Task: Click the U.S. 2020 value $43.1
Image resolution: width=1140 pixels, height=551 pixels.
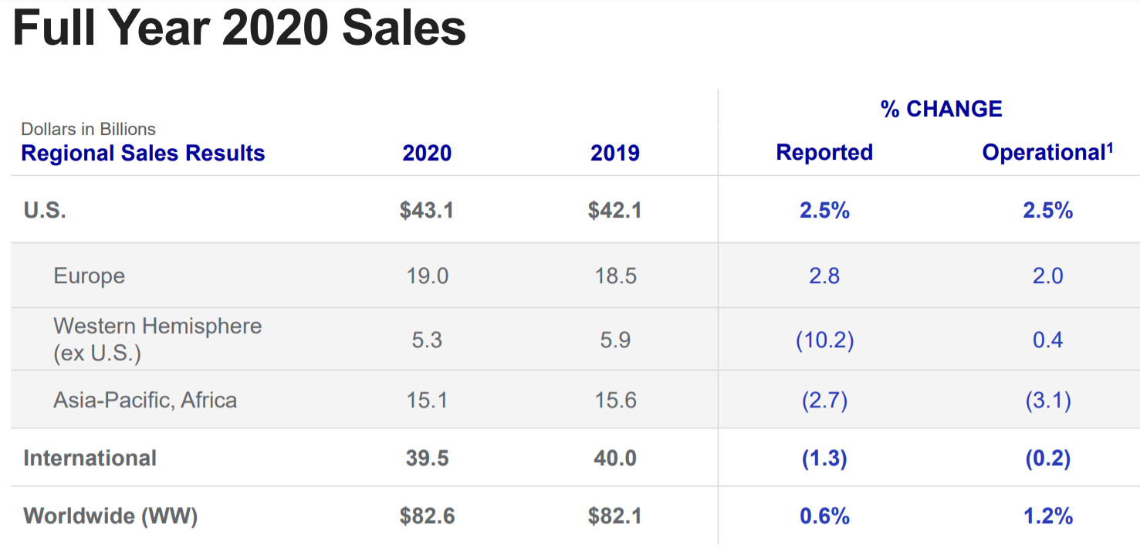Action: pos(427,211)
